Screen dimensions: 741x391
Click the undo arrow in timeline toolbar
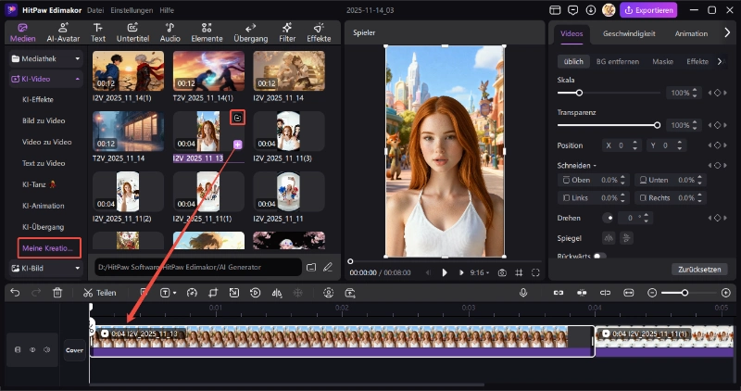(x=15, y=292)
